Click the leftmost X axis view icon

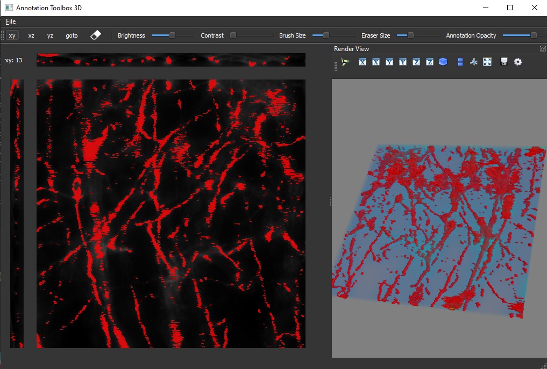click(363, 62)
